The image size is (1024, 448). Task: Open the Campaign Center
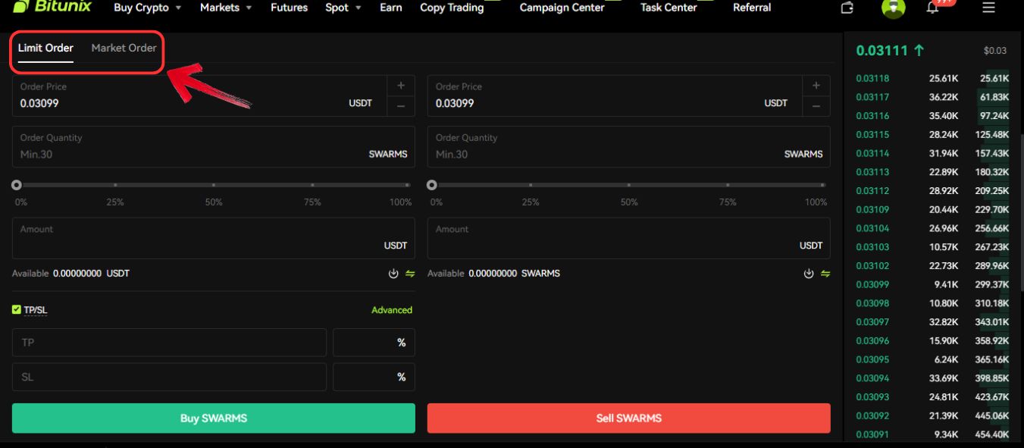coord(562,8)
